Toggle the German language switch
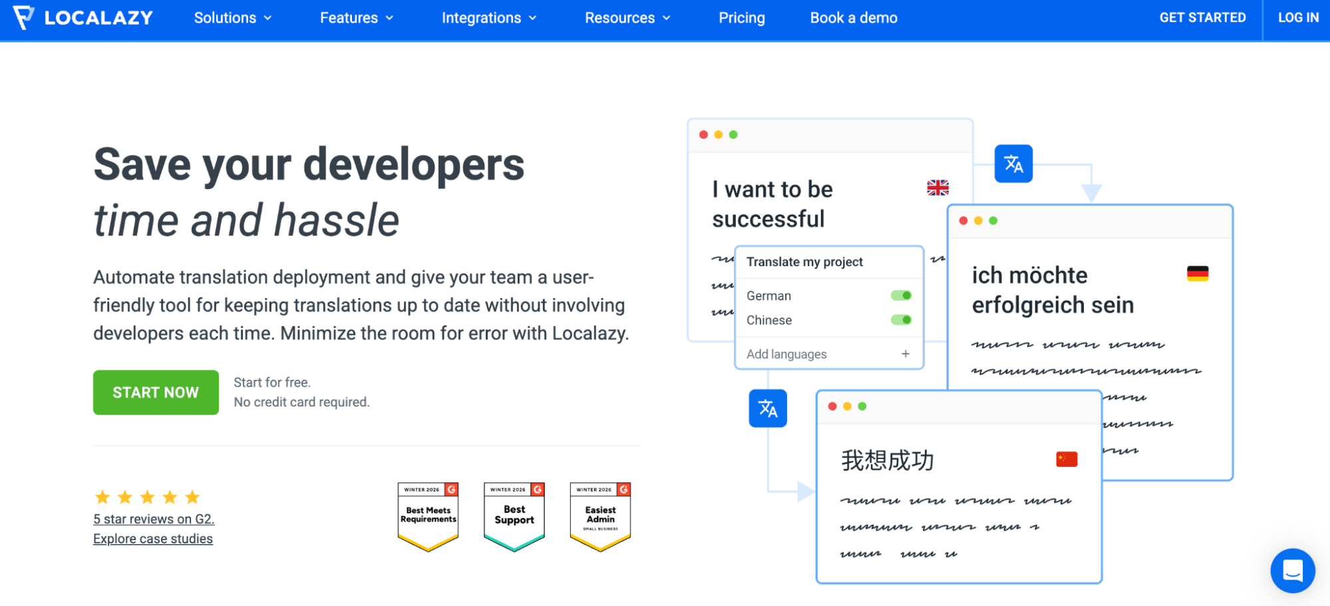The width and height of the screenshot is (1330, 606). point(901,295)
